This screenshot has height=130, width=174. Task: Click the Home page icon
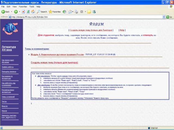pyautogui.click(x=33, y=12)
